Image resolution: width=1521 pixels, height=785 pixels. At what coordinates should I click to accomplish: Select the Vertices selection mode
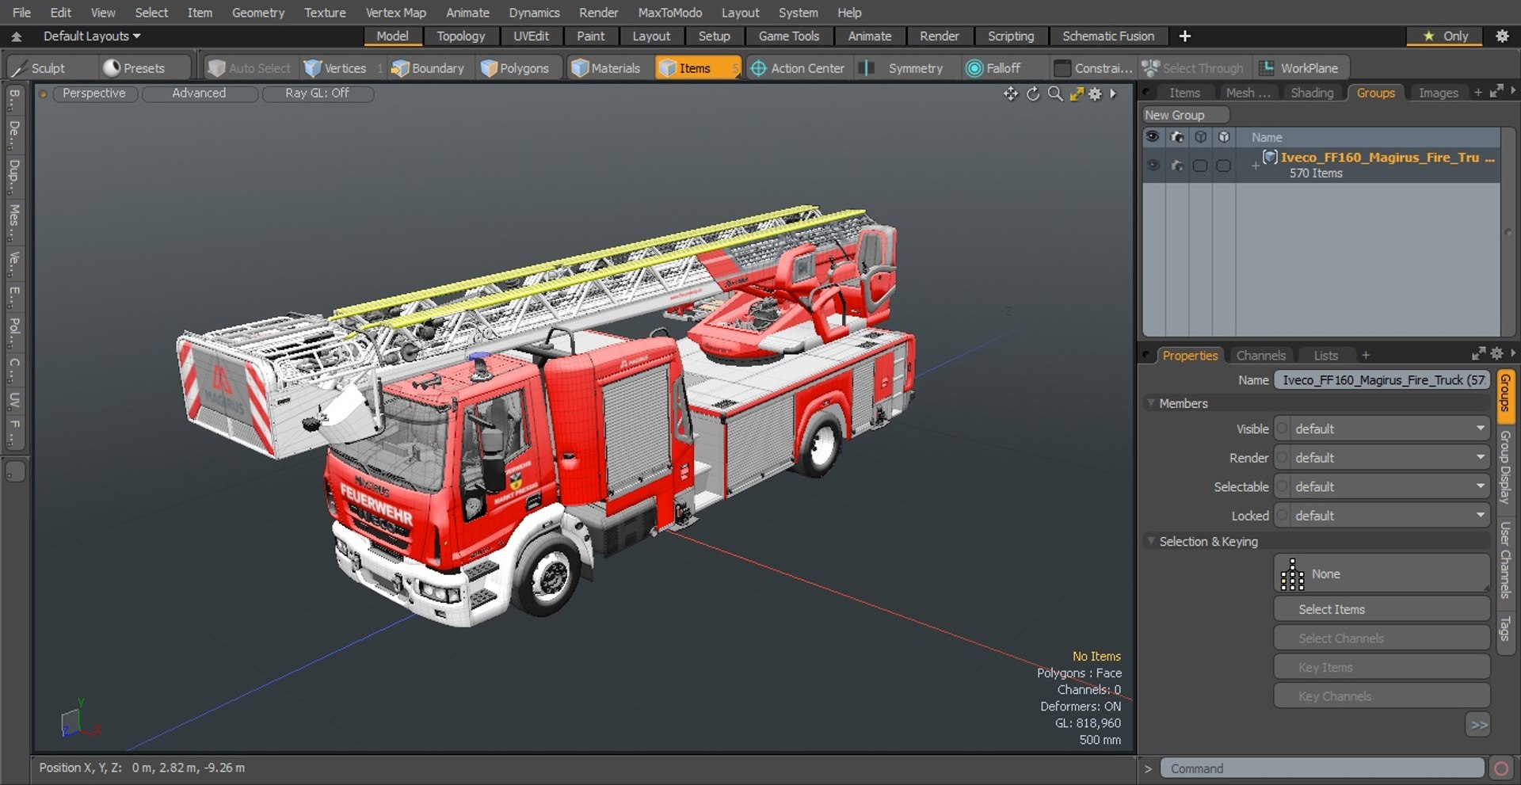(x=335, y=68)
